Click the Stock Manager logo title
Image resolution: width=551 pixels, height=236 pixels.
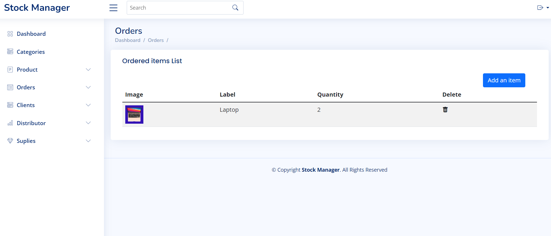coord(37,8)
